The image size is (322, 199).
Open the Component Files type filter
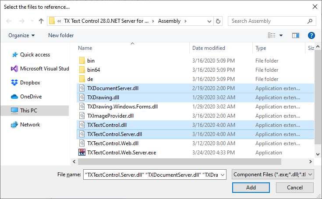[272, 175]
